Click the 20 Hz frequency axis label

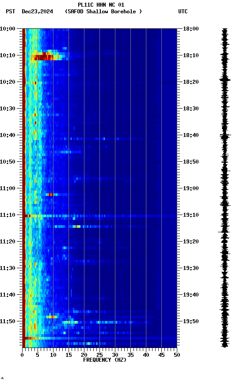(84, 355)
